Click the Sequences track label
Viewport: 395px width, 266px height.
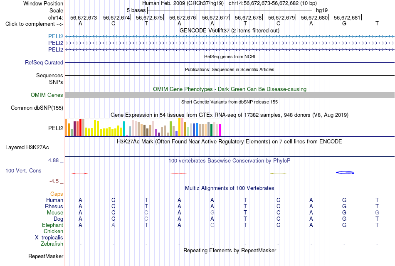[x=49, y=75]
